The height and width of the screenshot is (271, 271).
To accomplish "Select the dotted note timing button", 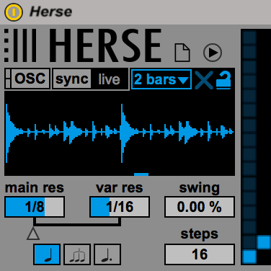I will (107, 254).
